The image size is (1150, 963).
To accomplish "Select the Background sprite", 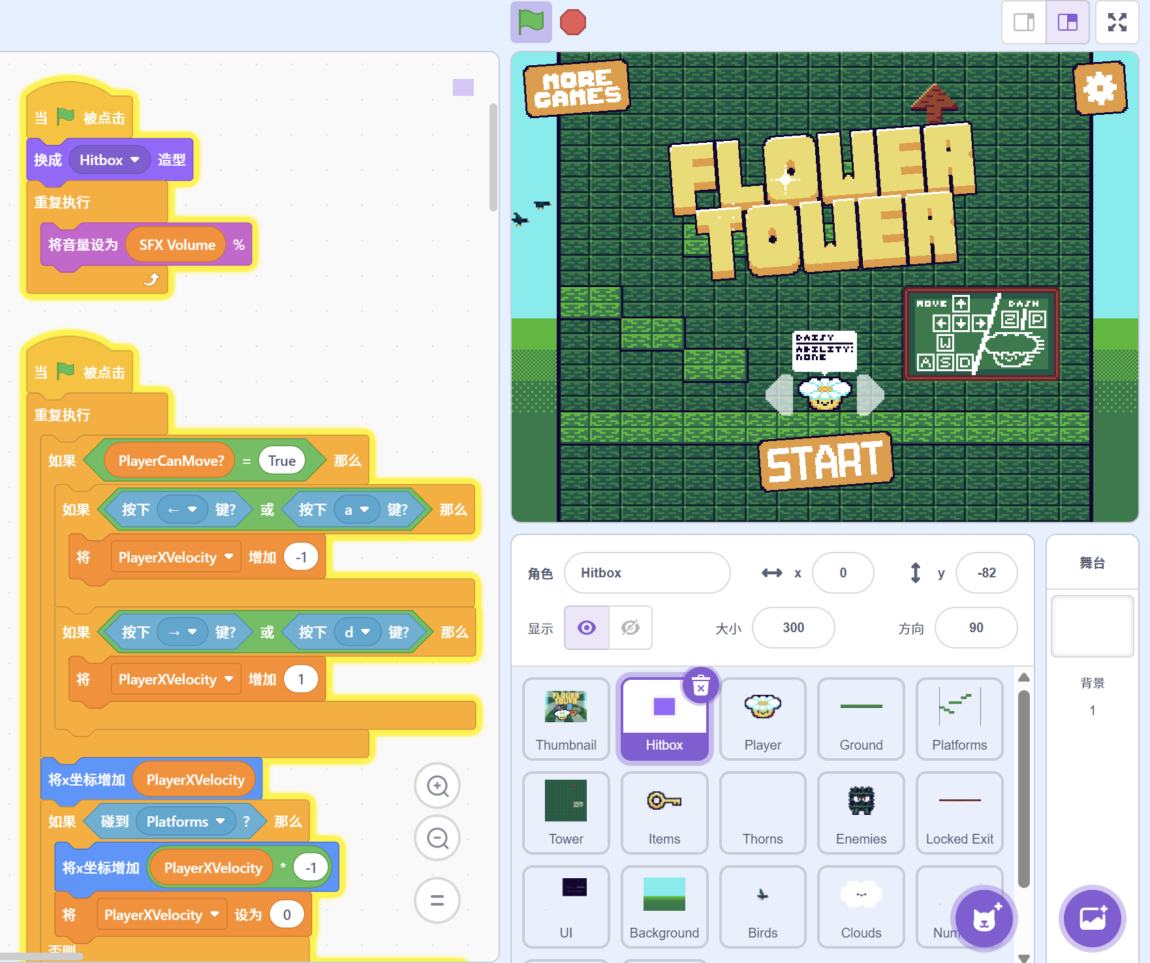I will tap(664, 907).
